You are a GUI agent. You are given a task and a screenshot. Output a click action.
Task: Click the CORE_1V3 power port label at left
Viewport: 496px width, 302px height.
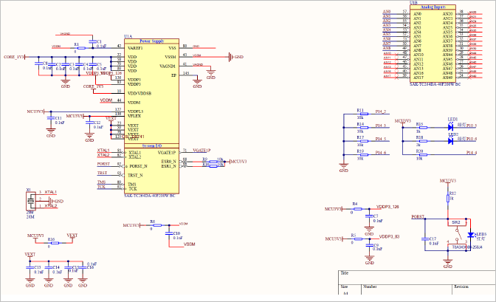[x=13, y=57]
